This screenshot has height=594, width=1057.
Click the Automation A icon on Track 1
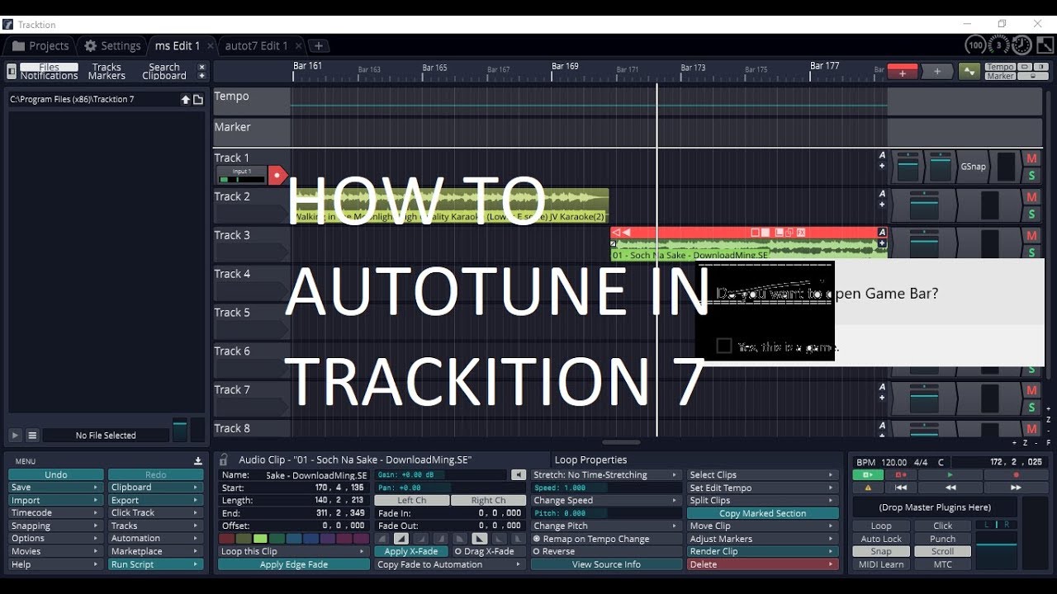[x=882, y=155]
